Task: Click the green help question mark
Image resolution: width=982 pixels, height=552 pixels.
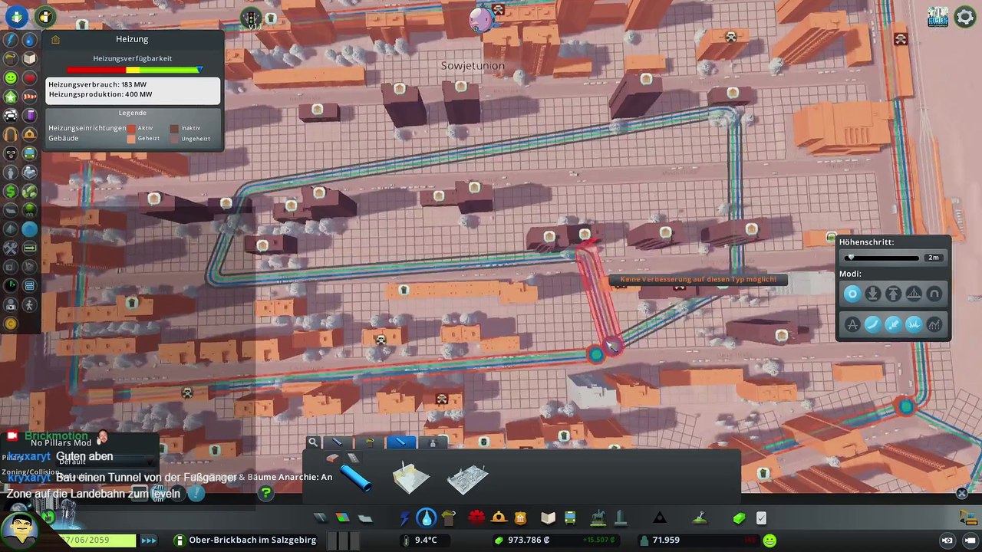Action: (x=266, y=493)
